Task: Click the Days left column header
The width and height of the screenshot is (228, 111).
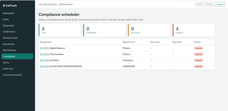Action: pyautogui.click(x=177, y=42)
